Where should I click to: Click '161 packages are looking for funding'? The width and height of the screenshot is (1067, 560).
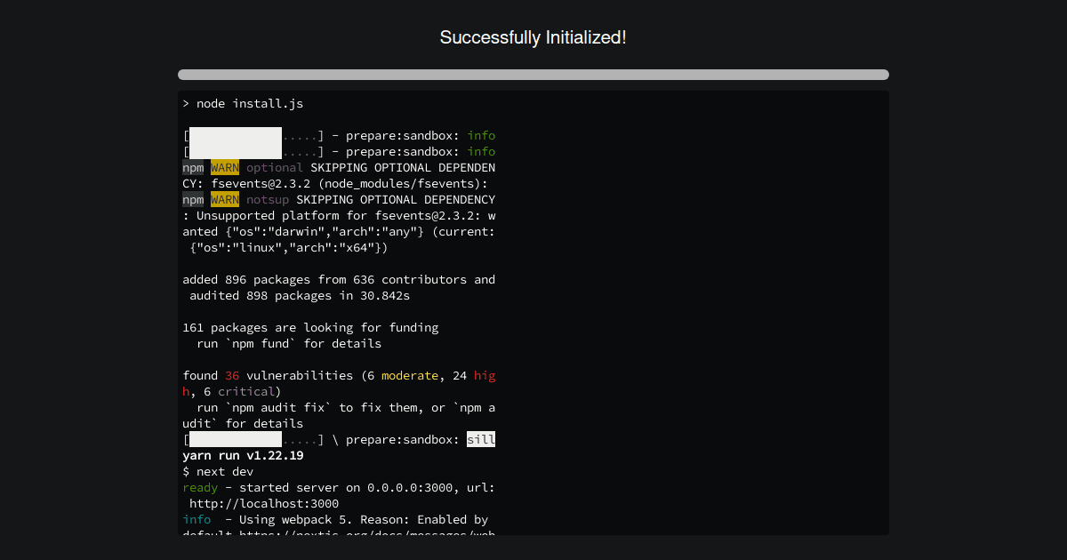310,328
